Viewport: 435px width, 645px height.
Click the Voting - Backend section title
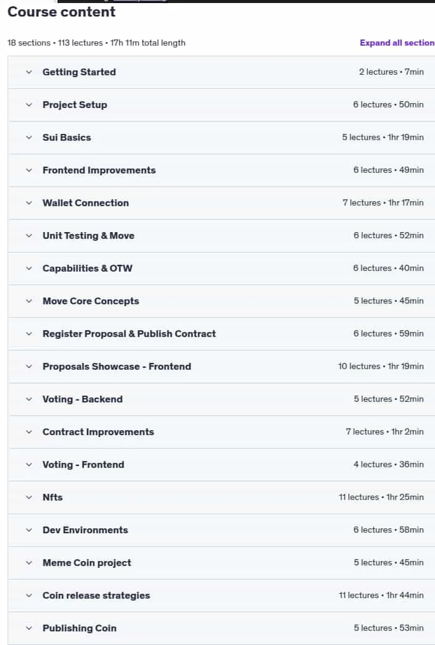[83, 399]
